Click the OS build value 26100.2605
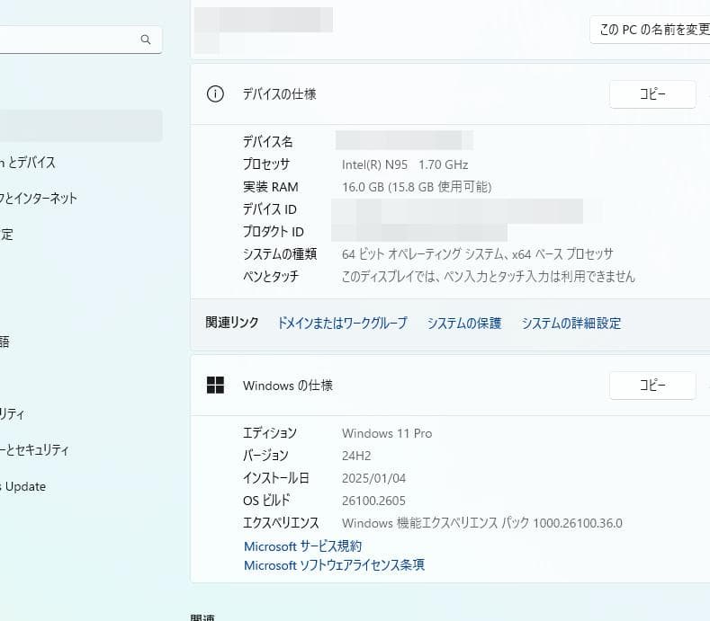This screenshot has width=710, height=621. coord(373,501)
